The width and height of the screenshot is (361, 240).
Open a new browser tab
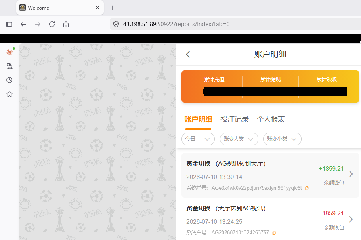(113, 8)
